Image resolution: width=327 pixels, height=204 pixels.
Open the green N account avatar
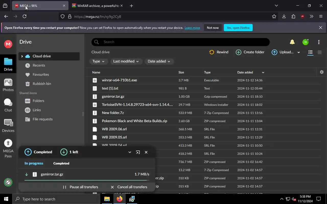(306, 42)
